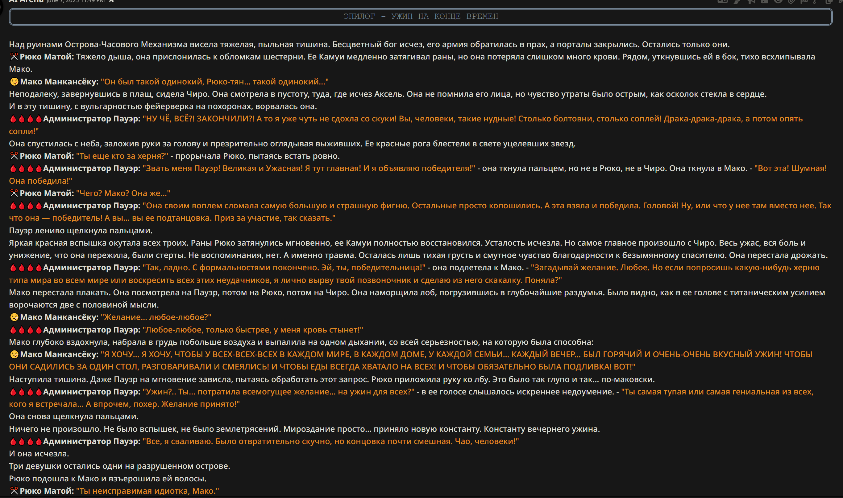The height and width of the screenshot is (498, 843).
Task: Click the line 'Пауэр лениво щелкнула пальцами.'
Action: [81, 231]
